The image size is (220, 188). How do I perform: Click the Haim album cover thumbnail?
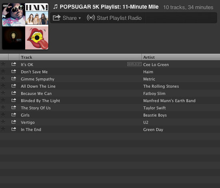37,15
